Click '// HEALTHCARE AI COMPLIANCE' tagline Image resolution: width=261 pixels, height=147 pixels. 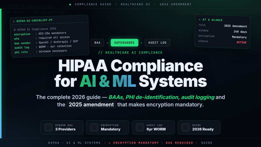pos(130,53)
